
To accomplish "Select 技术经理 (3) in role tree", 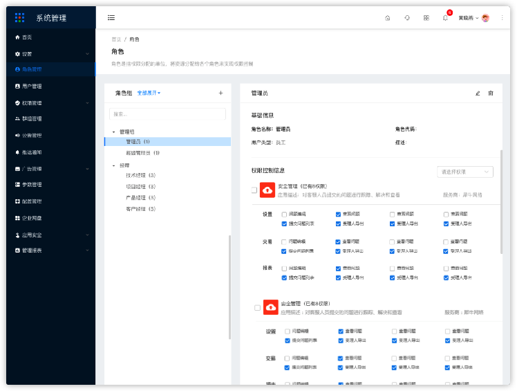I will coord(141,175).
